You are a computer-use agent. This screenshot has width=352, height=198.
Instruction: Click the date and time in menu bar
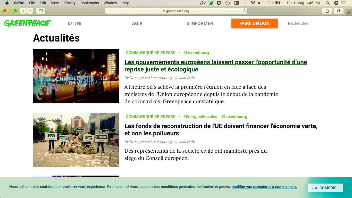coord(303,3)
